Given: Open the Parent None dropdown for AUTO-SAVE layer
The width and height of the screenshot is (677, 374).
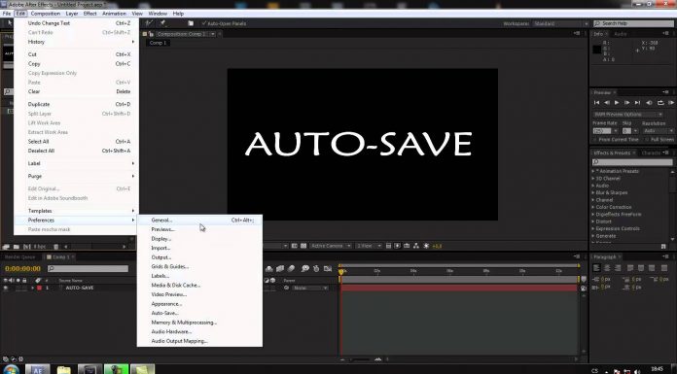Looking at the screenshot, I should pos(310,288).
